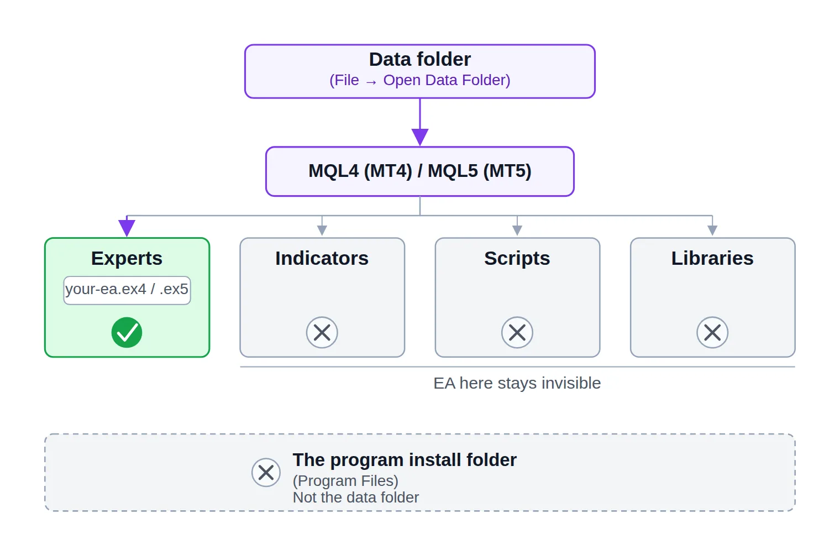Image resolution: width=840 pixels, height=560 pixels.
Task: Click the X icon under Scripts
Action: (x=517, y=332)
